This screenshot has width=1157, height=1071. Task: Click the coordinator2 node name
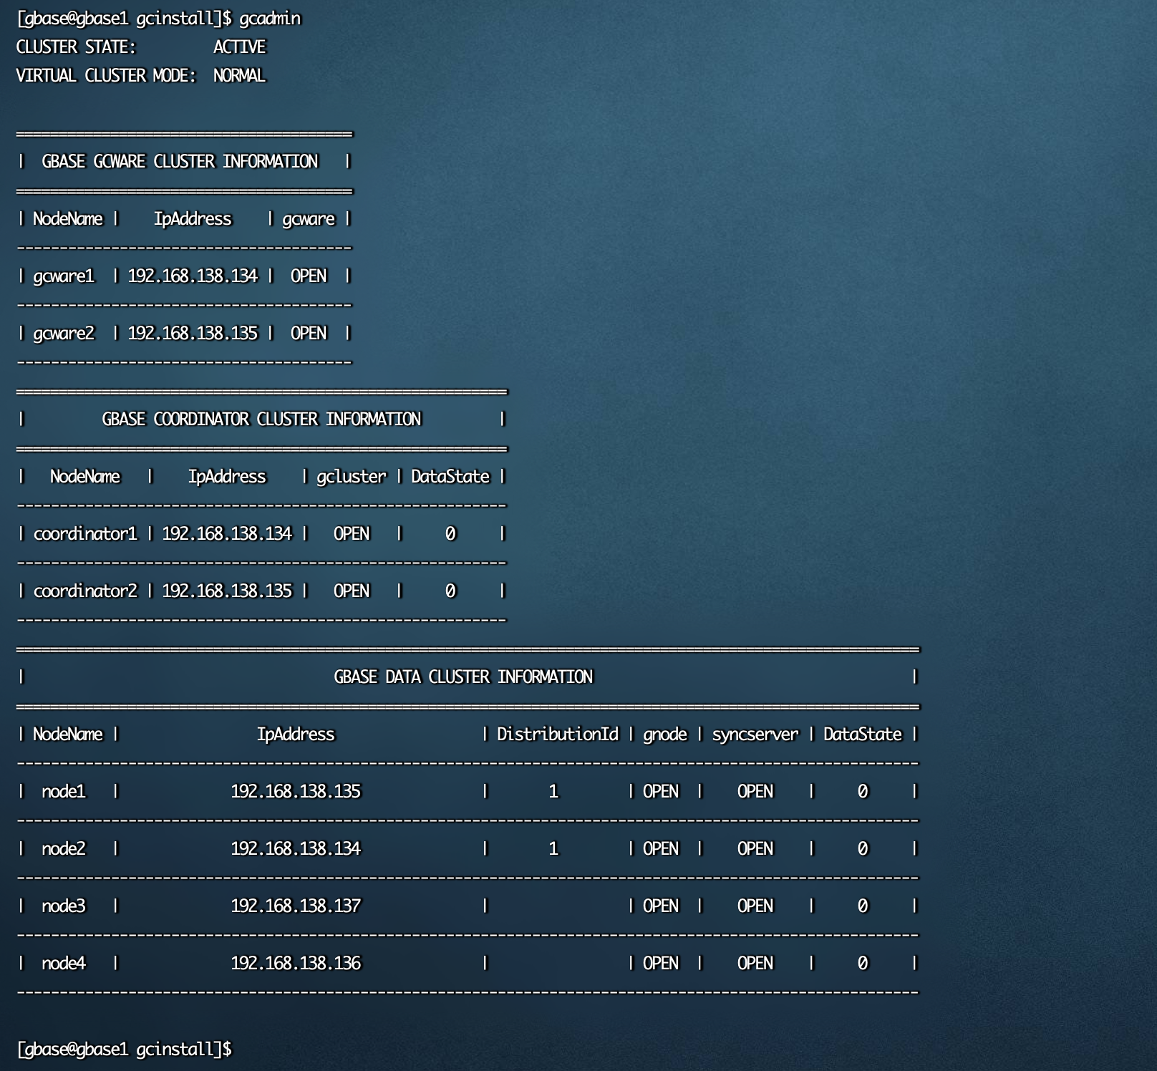(85, 591)
